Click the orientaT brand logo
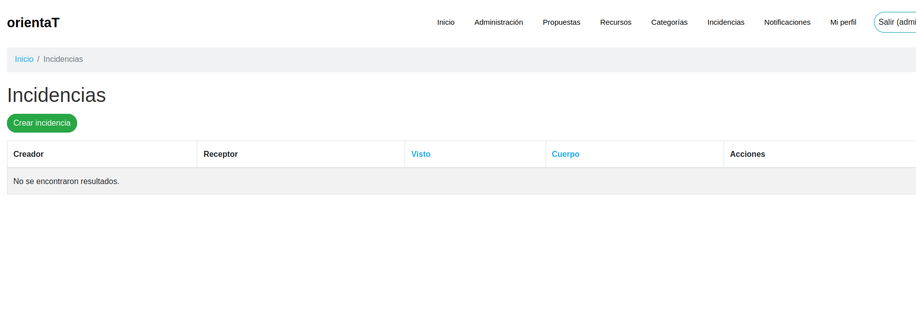Screen dimensions: 916x329 (33, 23)
